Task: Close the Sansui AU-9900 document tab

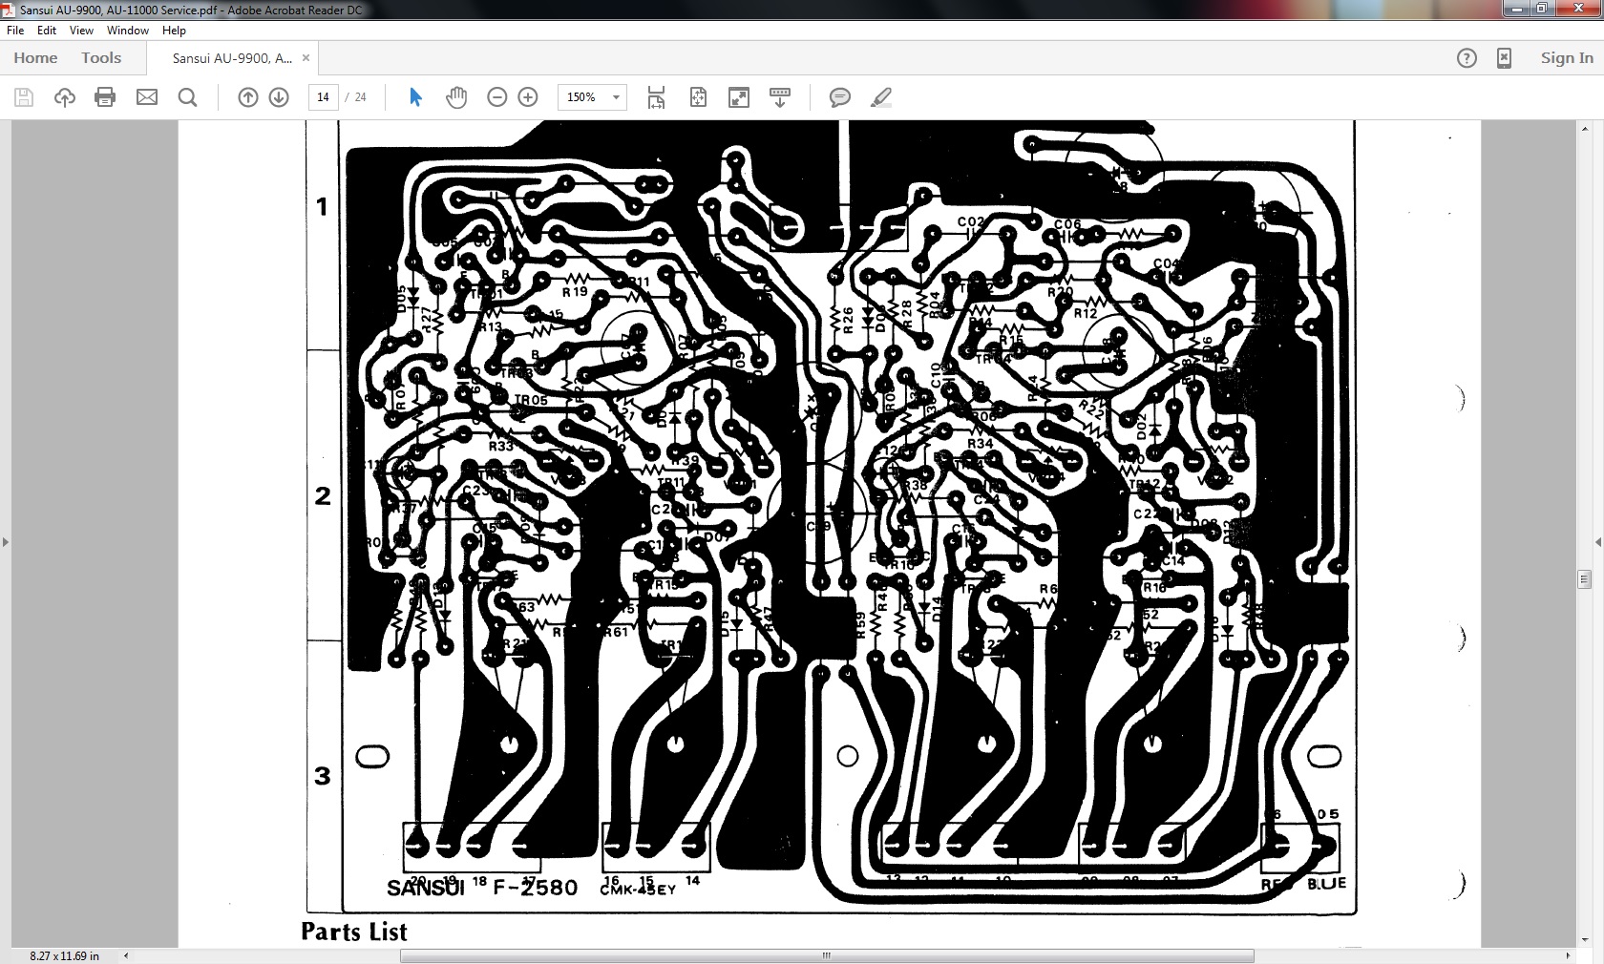Action: coord(306,58)
